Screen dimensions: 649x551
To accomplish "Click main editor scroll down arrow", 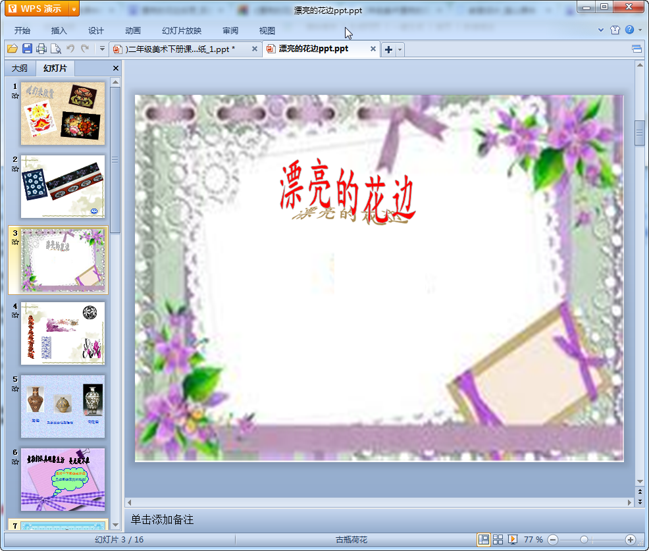I will click(x=640, y=481).
